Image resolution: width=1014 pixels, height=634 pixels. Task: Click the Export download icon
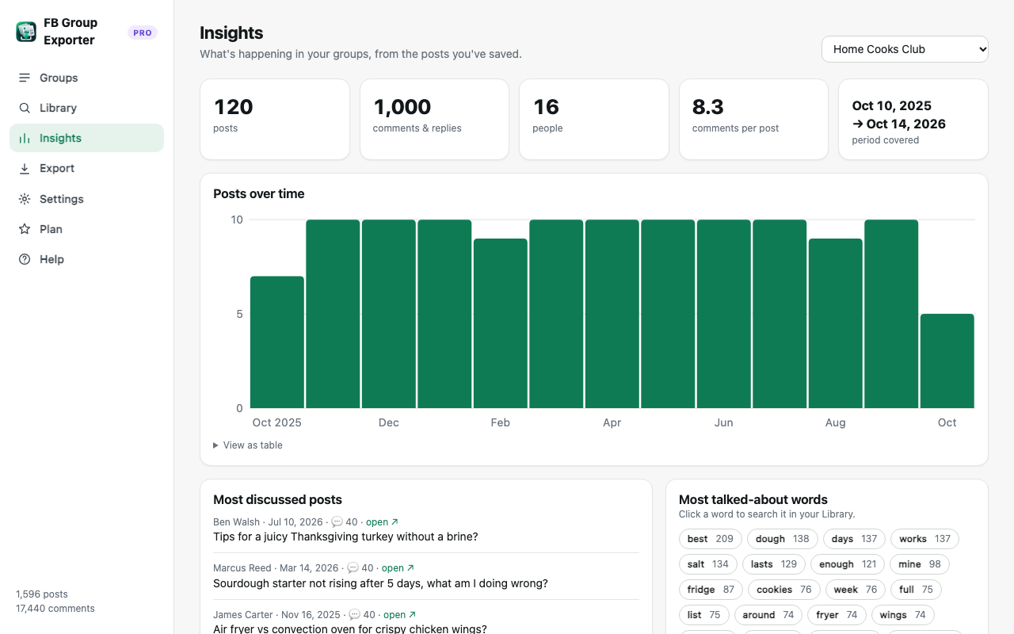pyautogui.click(x=25, y=168)
